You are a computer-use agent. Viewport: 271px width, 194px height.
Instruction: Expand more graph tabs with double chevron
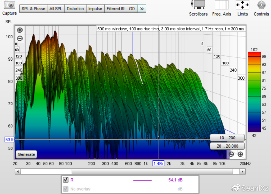tap(142, 9)
